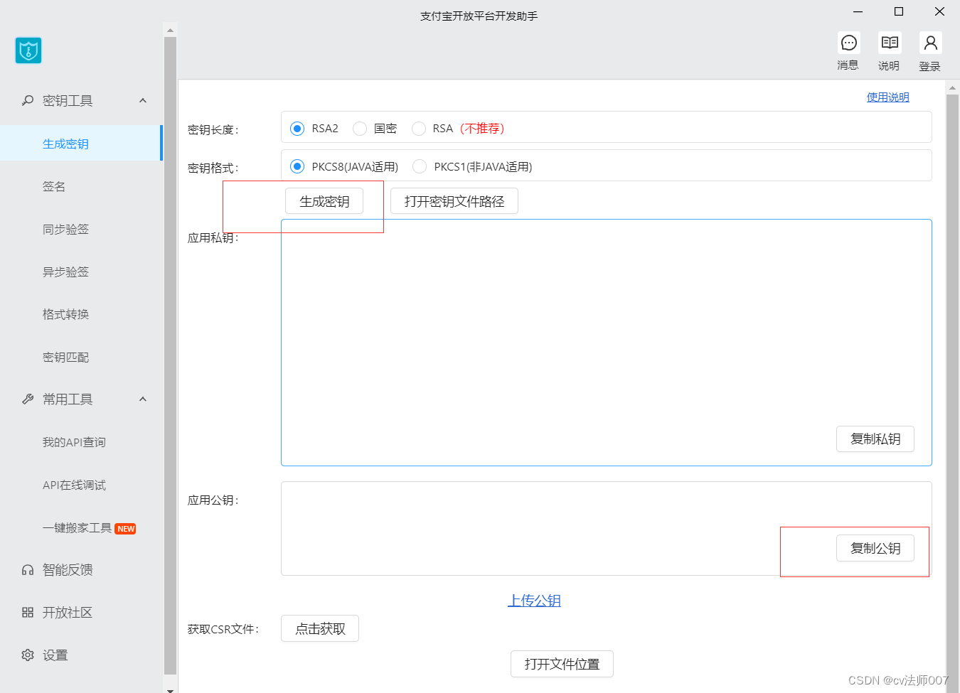Choose PKCS8(JAVA适用) key format
The height and width of the screenshot is (693, 960).
pyautogui.click(x=297, y=166)
